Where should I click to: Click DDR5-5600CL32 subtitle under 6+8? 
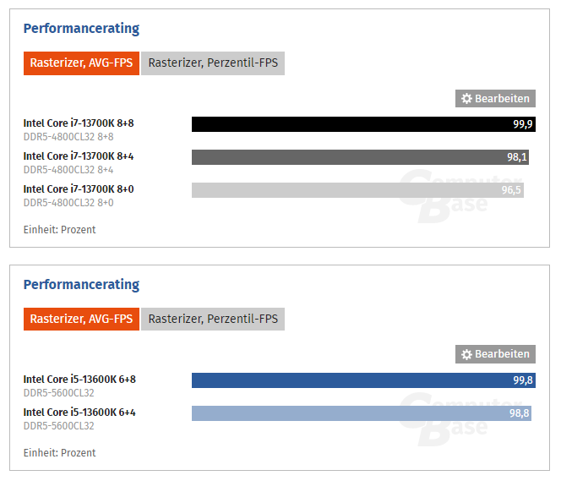pyautogui.click(x=58, y=393)
